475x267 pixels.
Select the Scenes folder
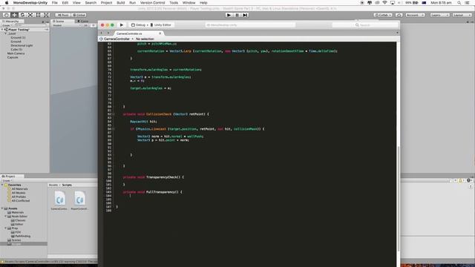tap(16, 240)
